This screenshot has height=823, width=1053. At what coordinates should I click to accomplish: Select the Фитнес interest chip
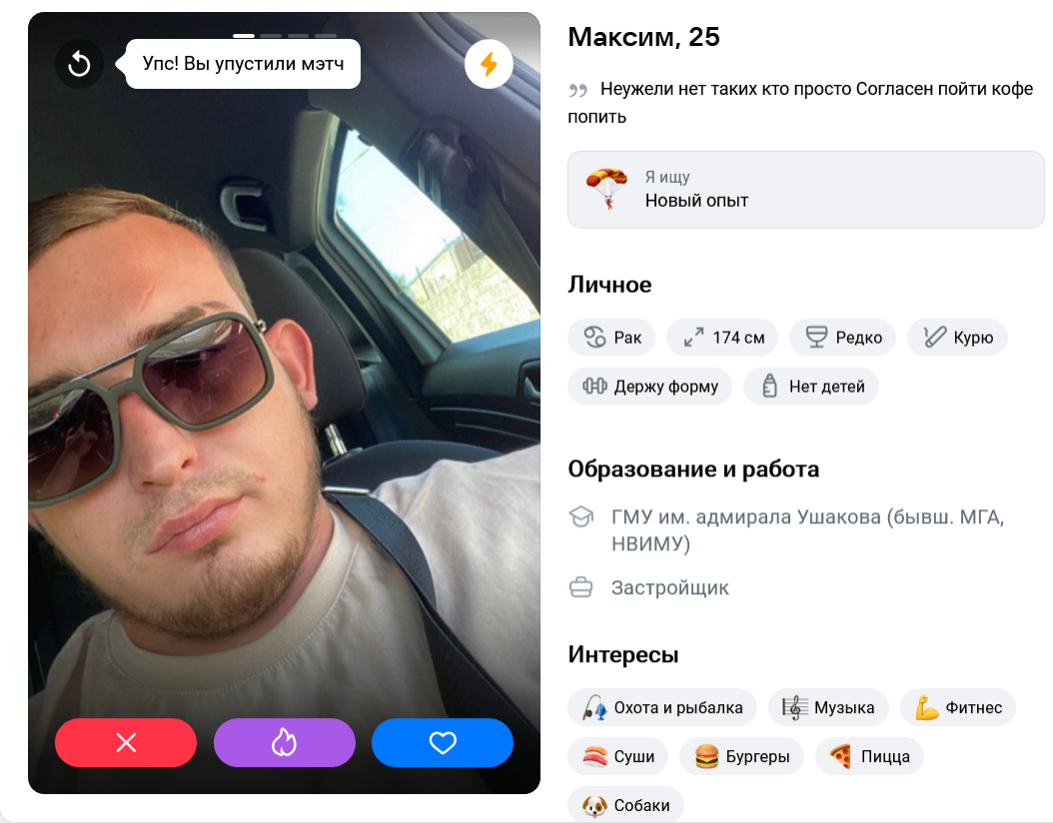click(958, 707)
